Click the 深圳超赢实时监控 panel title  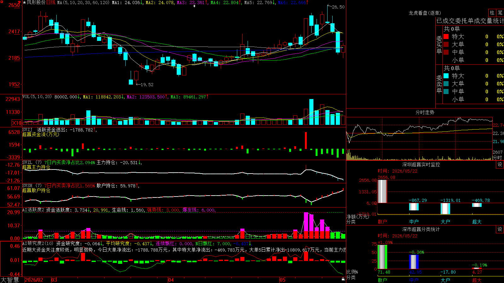coord(421,164)
